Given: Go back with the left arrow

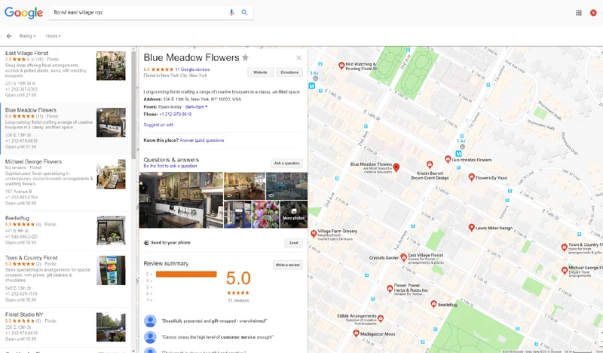Looking at the screenshot, I should pyautogui.click(x=9, y=35).
